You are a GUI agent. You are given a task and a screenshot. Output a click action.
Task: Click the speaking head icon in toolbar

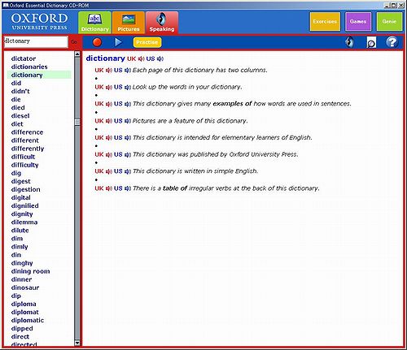(350, 42)
